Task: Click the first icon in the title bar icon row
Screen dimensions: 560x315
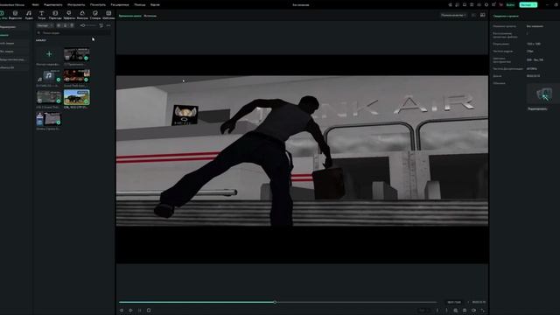Action: (450, 4)
